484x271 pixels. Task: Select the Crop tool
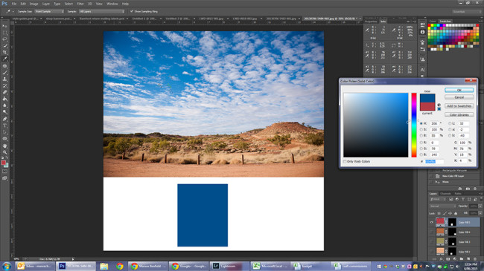[x=4, y=53]
